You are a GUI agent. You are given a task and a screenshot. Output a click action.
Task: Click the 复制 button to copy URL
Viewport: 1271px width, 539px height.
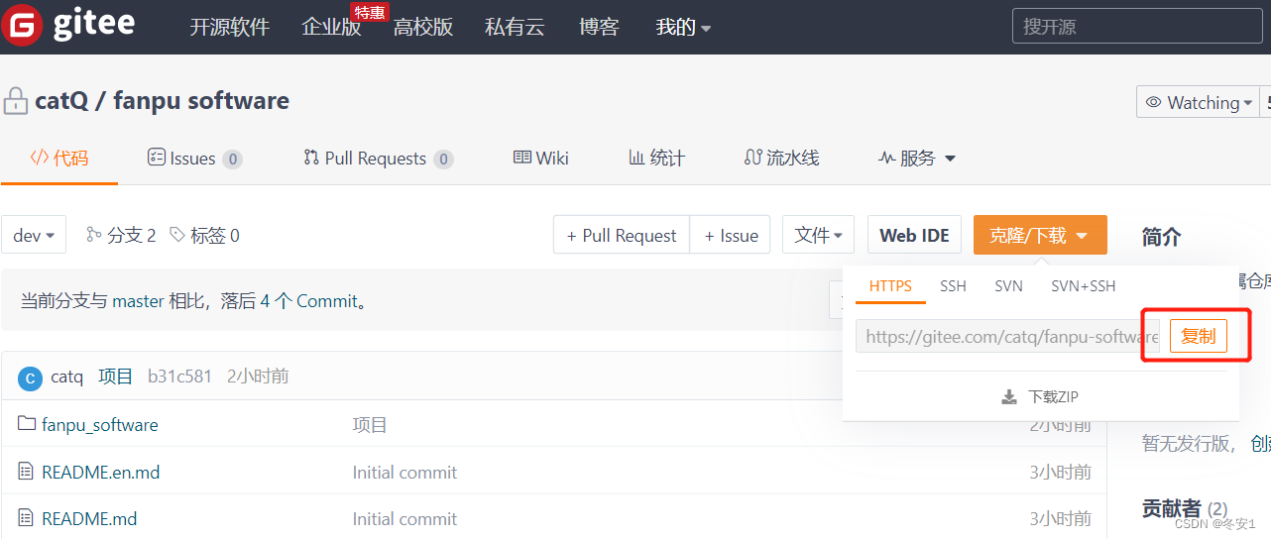coord(1199,336)
